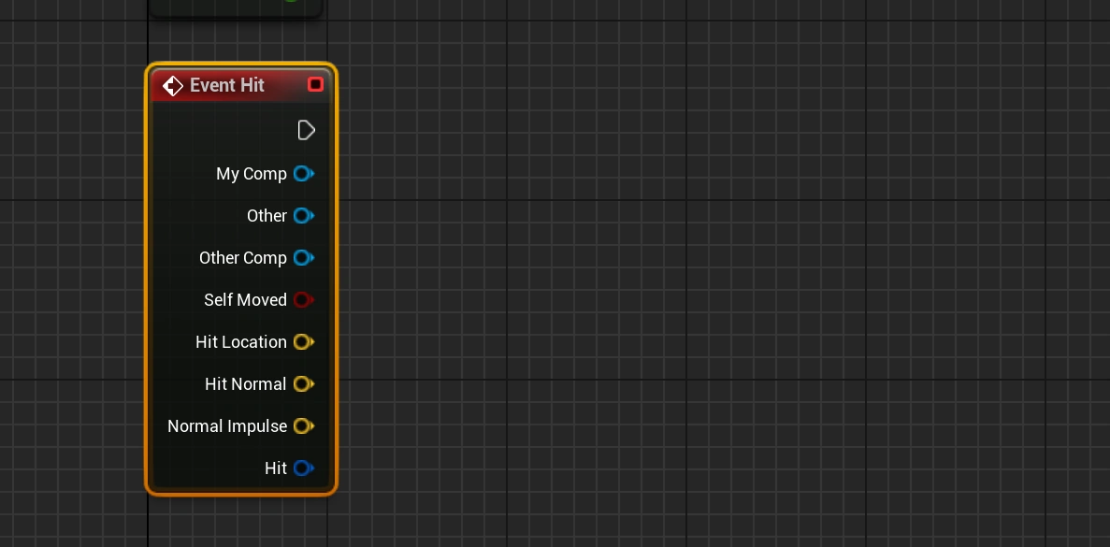Click the 'Other Comp' label text

coord(242,258)
